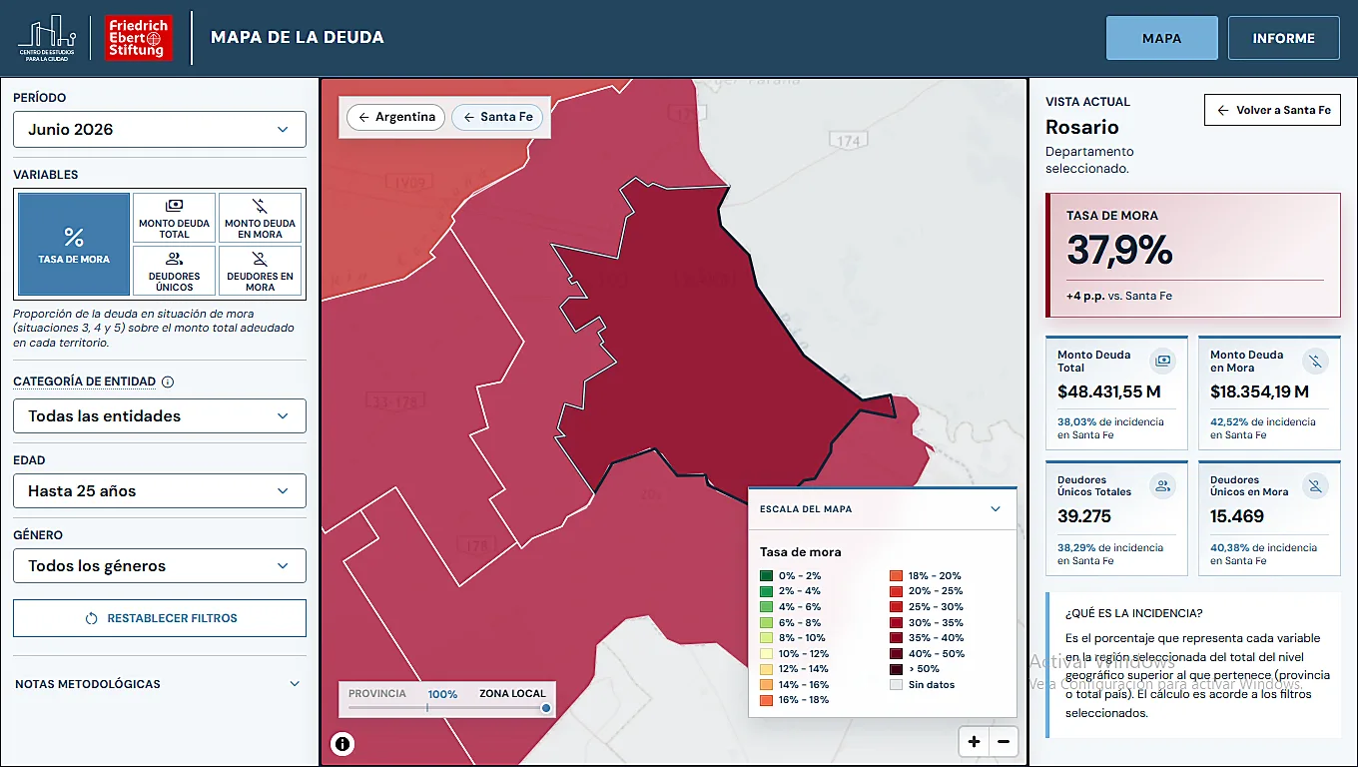Select the Monto Deuda en Mora variable
Image resolution: width=1358 pixels, height=767 pixels.
pos(260,218)
